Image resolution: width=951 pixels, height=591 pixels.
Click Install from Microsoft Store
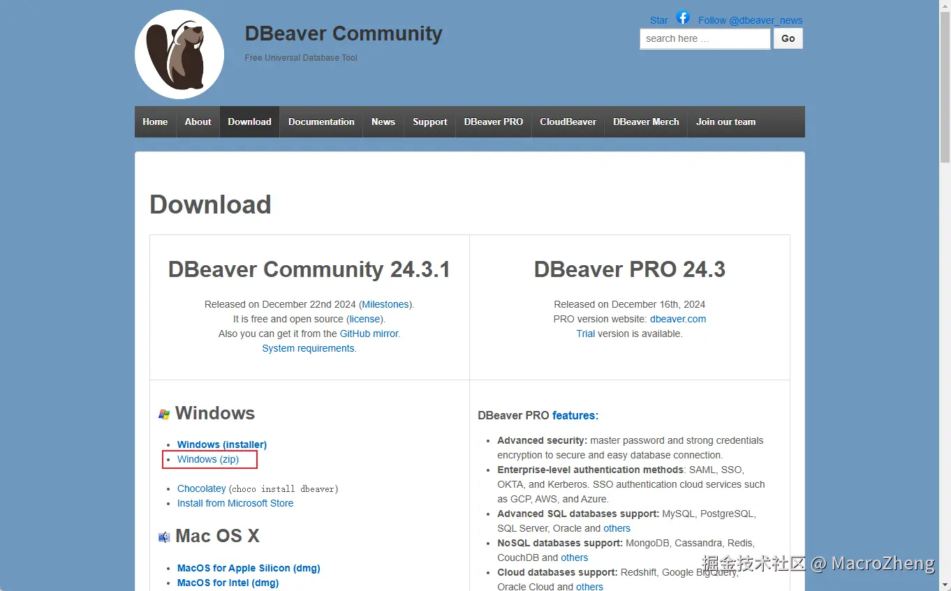235,503
